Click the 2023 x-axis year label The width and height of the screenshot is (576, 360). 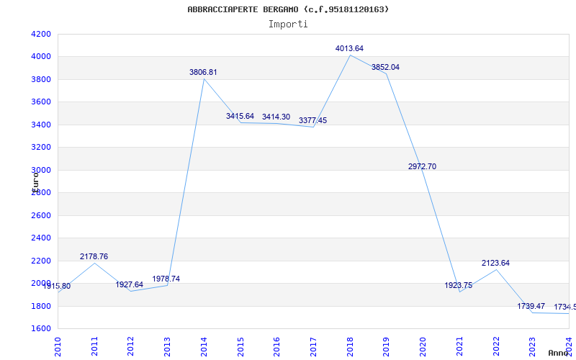click(x=532, y=346)
